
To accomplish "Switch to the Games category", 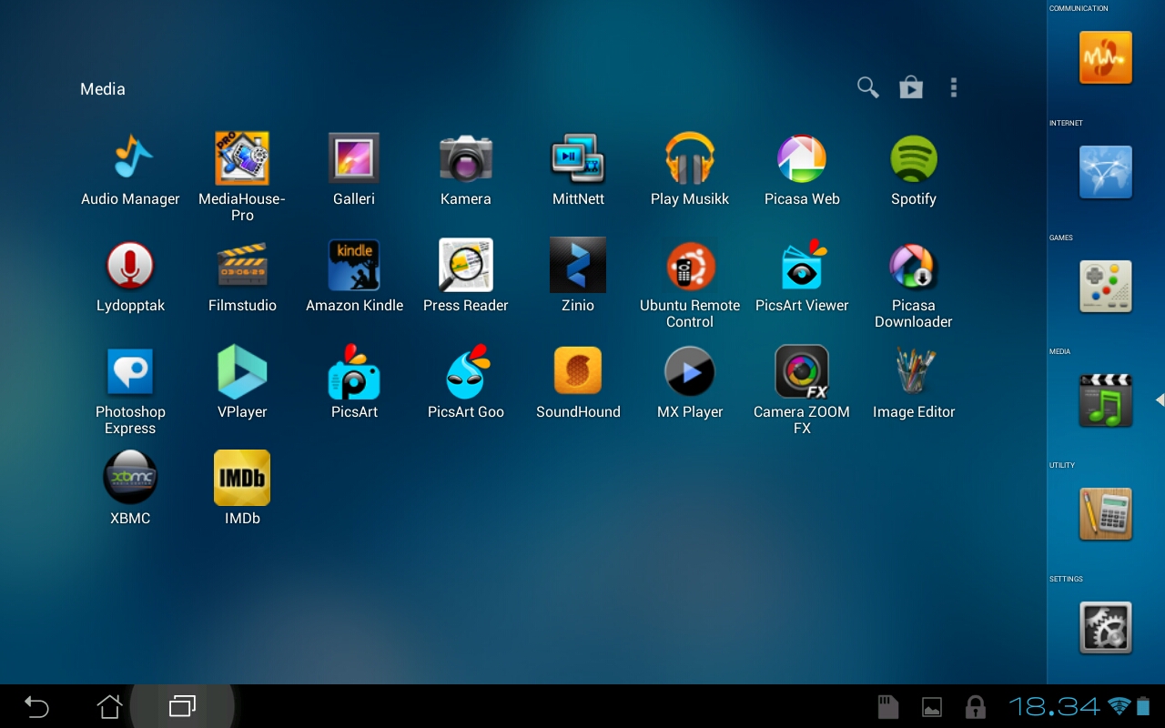I will point(1106,287).
